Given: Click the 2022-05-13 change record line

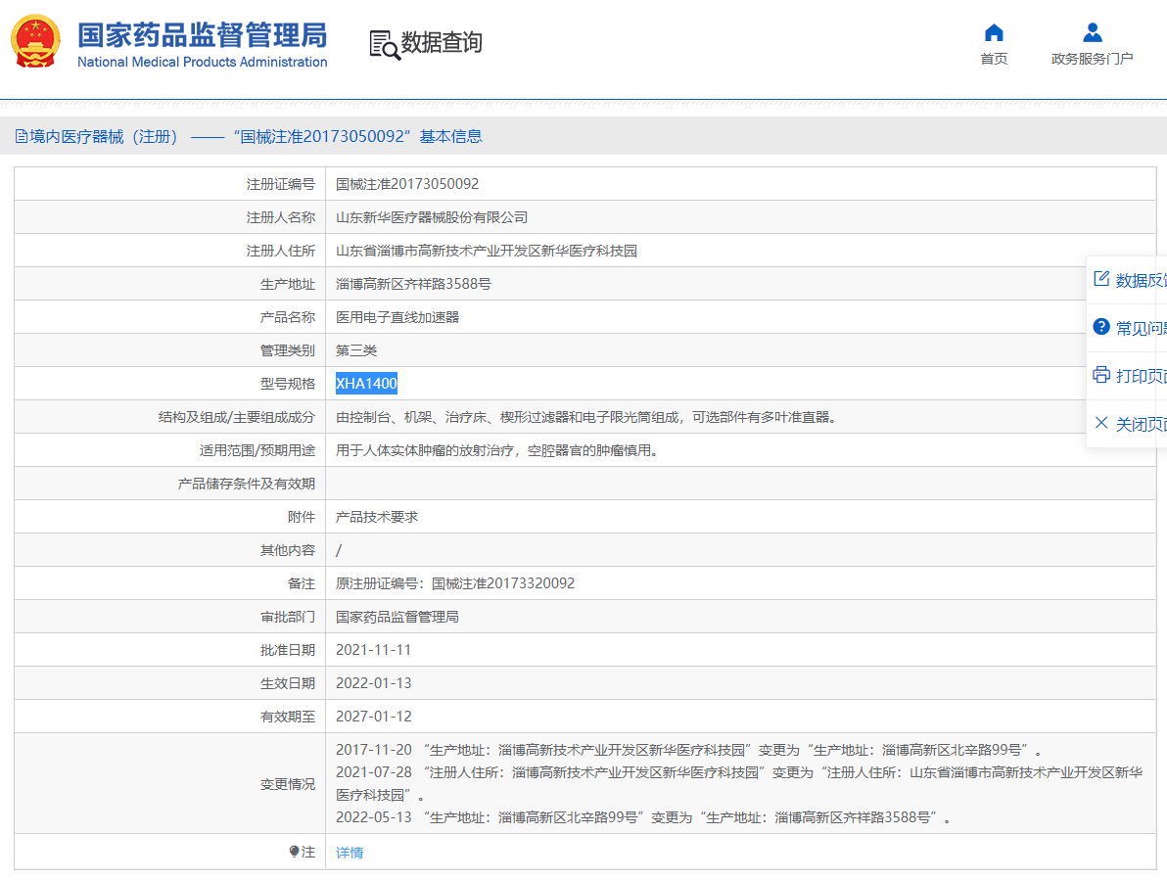Looking at the screenshot, I should tap(644, 817).
